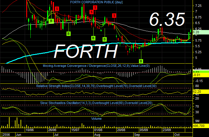The image size is (209, 137).
Task: Select the B buy marker at 05/09 low
Action: tap(141, 61)
